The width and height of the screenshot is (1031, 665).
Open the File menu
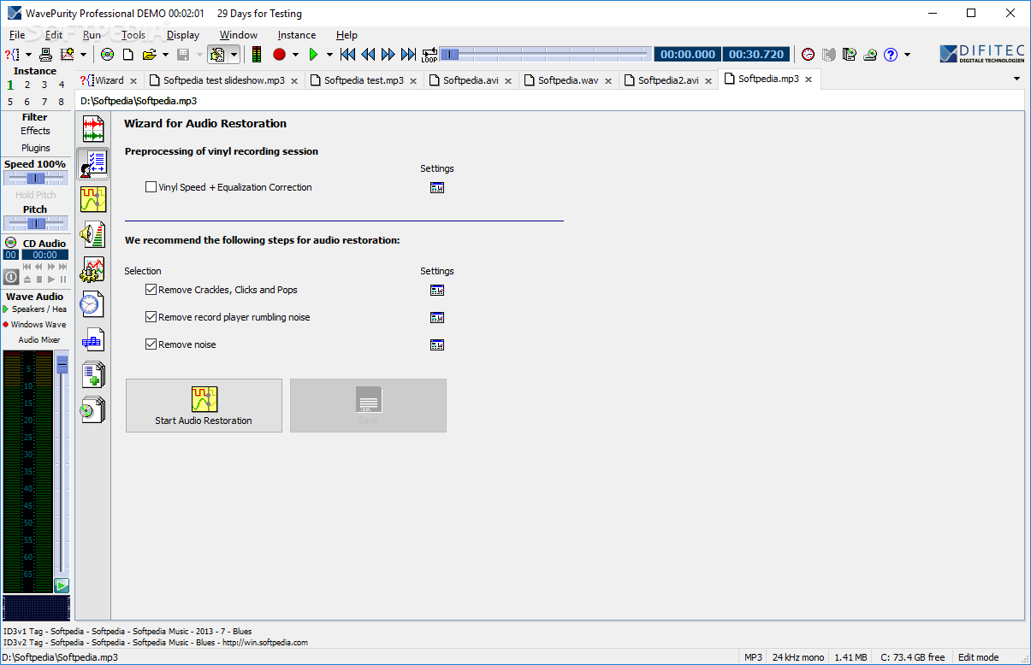(x=17, y=35)
